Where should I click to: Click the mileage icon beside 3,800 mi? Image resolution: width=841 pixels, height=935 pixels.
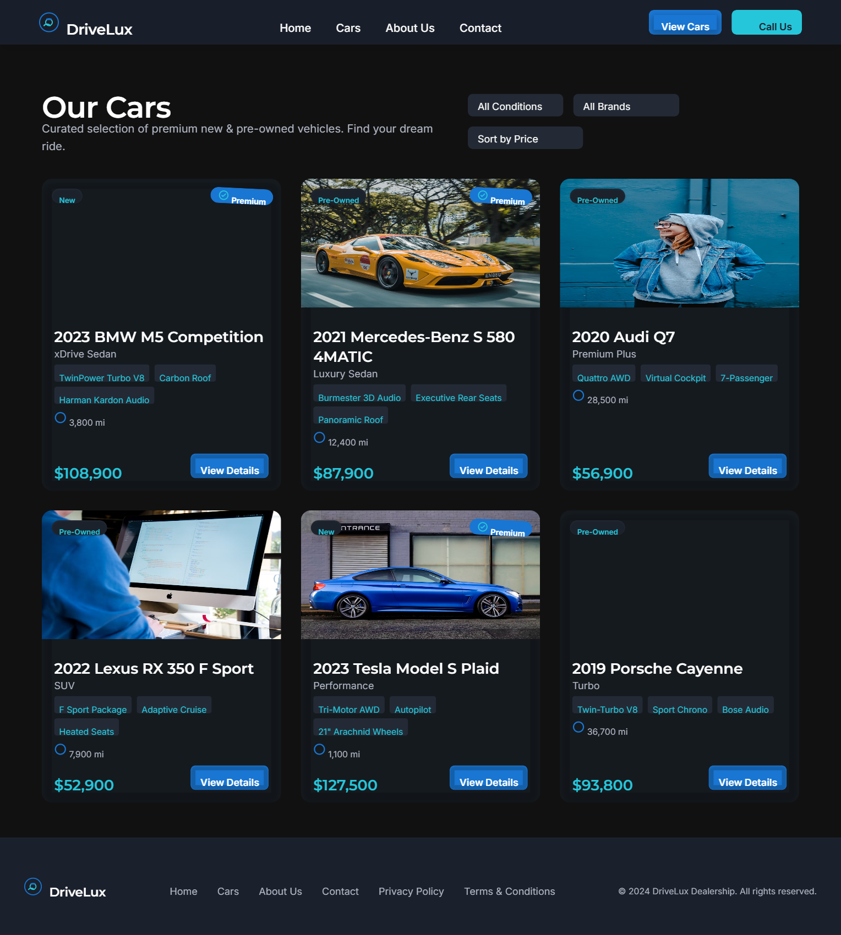(61, 418)
